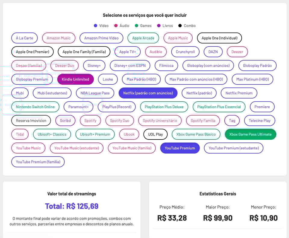This screenshot has width=289, height=238.
Task: Deselect the Kindle Unlimited chip
Action: click(75, 79)
